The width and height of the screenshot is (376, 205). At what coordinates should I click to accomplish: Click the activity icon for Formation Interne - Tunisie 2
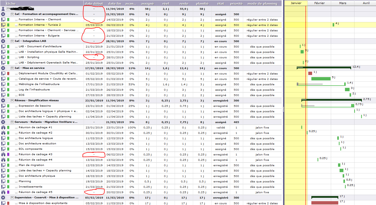3,25
